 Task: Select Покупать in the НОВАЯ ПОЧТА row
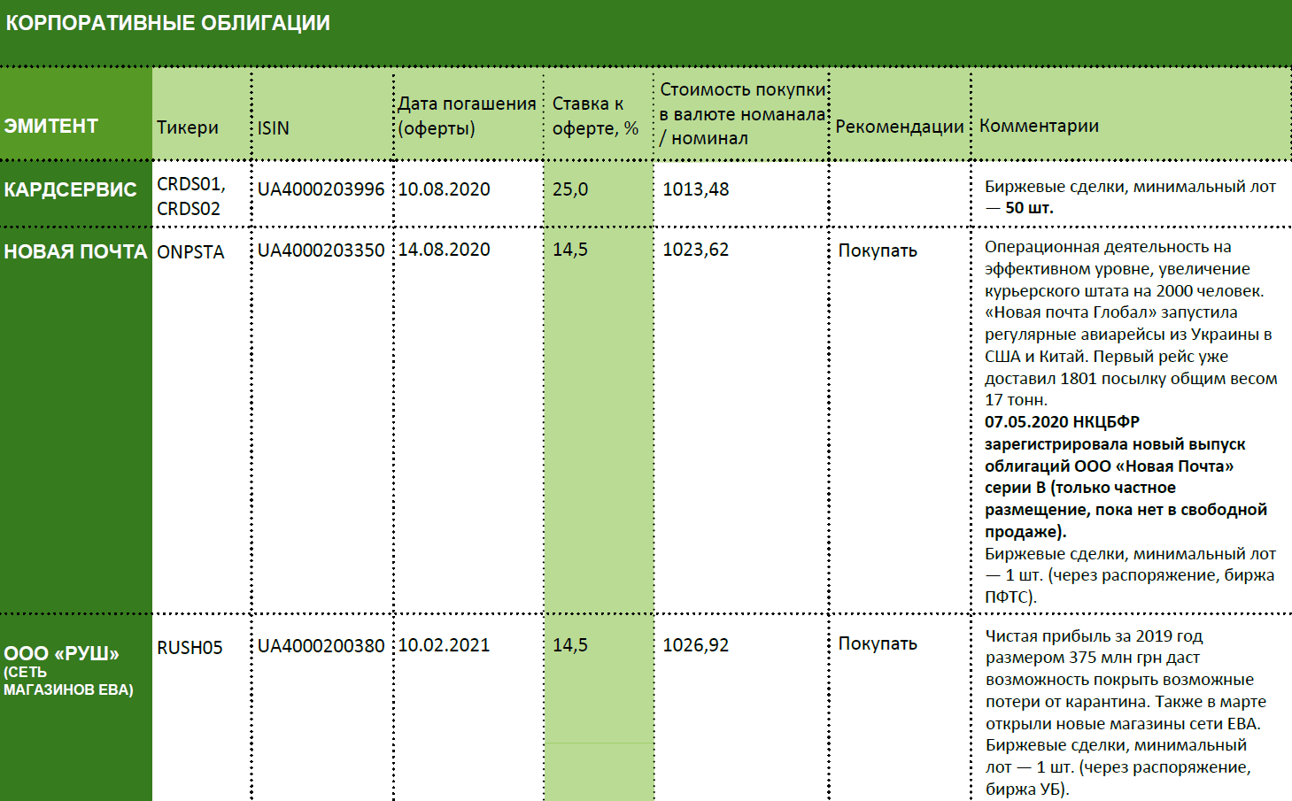(x=878, y=250)
